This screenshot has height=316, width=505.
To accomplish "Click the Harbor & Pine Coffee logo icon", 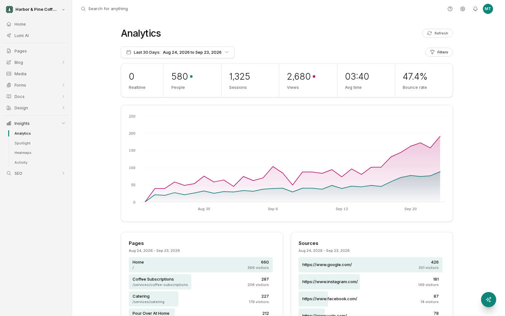I will [x=9, y=9].
